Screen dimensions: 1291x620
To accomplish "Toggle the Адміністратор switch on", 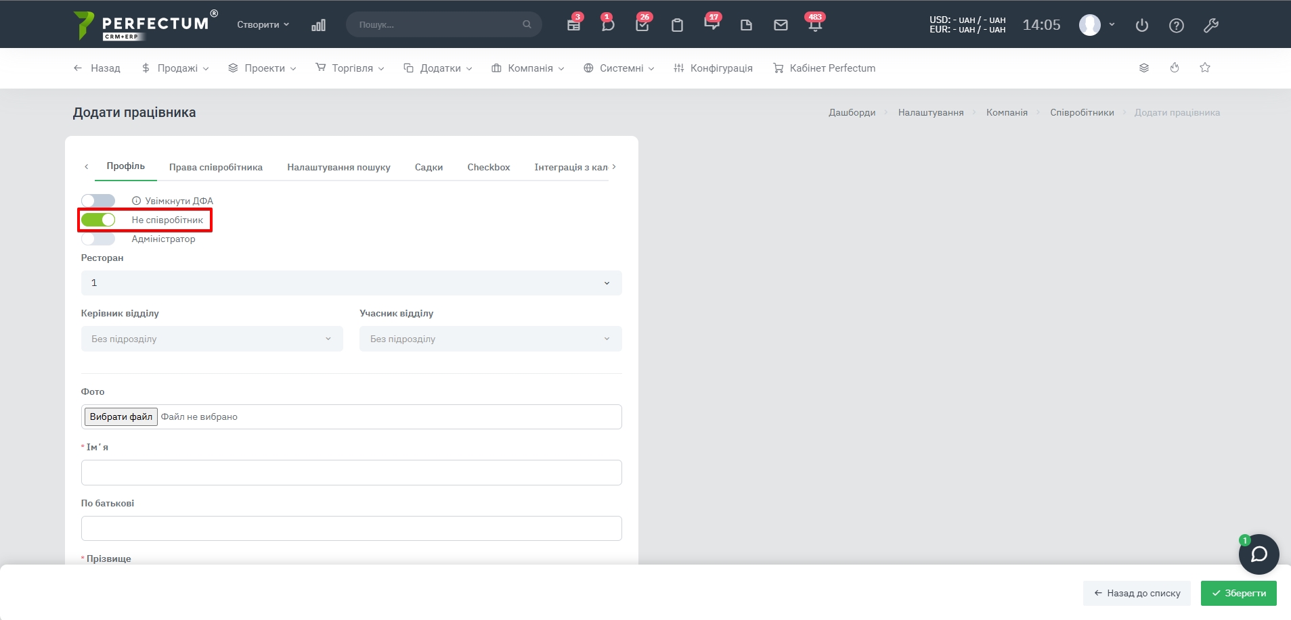I will (98, 239).
